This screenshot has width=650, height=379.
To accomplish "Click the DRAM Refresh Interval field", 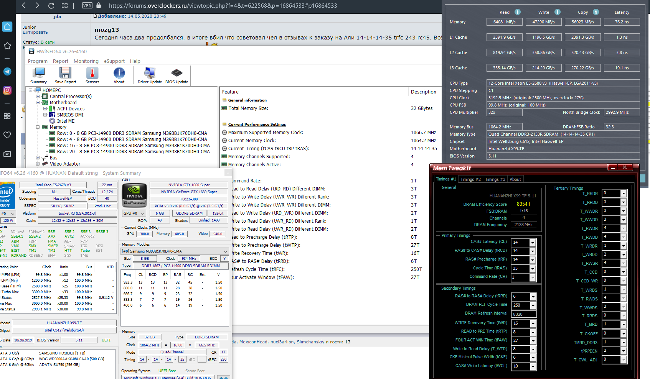I will click(x=523, y=314).
